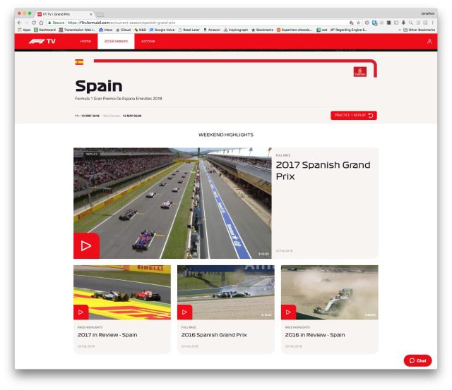Open the 2017 Spanish Grand Prix title
The height and width of the screenshot is (390, 452).
click(322, 170)
